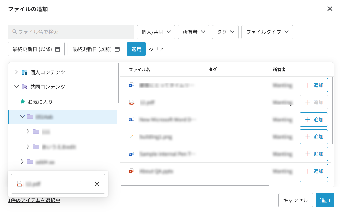
Task: Click the ファイル名で検索 search field
Action: (x=71, y=32)
